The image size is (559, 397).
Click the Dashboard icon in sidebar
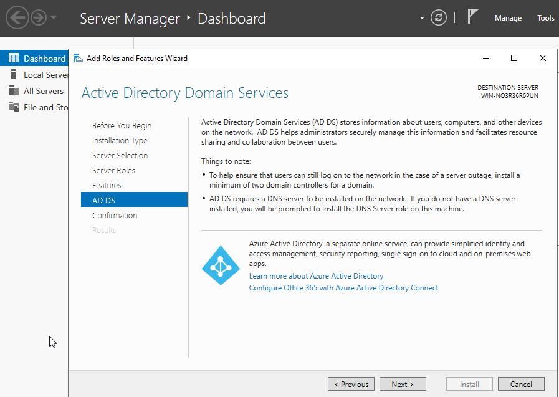13,59
